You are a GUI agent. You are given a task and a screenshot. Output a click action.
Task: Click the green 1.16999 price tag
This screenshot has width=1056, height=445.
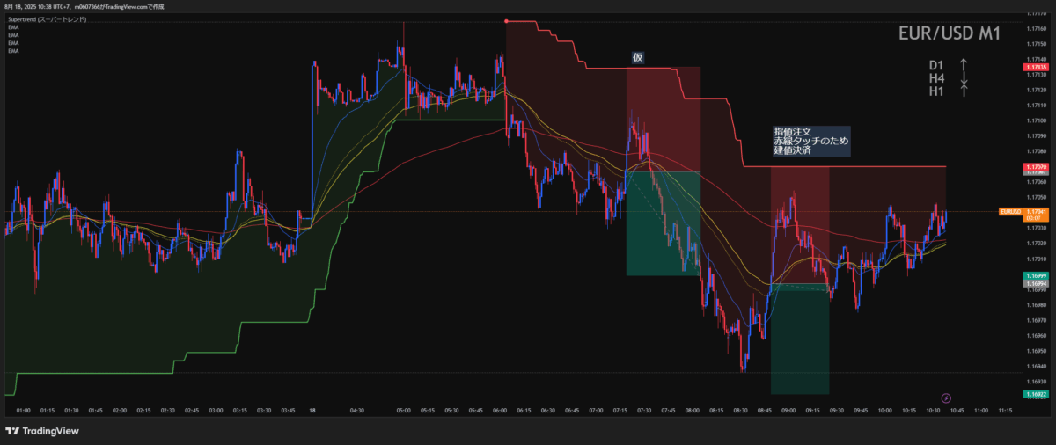1035,276
